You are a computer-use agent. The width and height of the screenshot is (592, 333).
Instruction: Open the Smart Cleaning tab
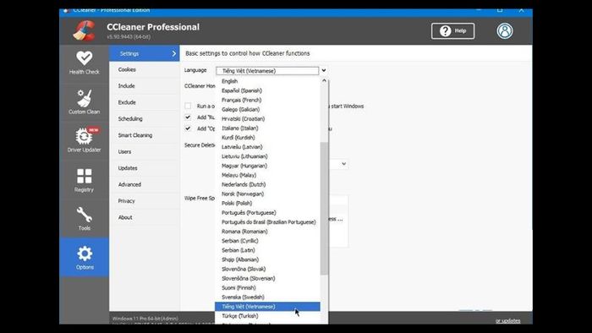(x=145, y=135)
